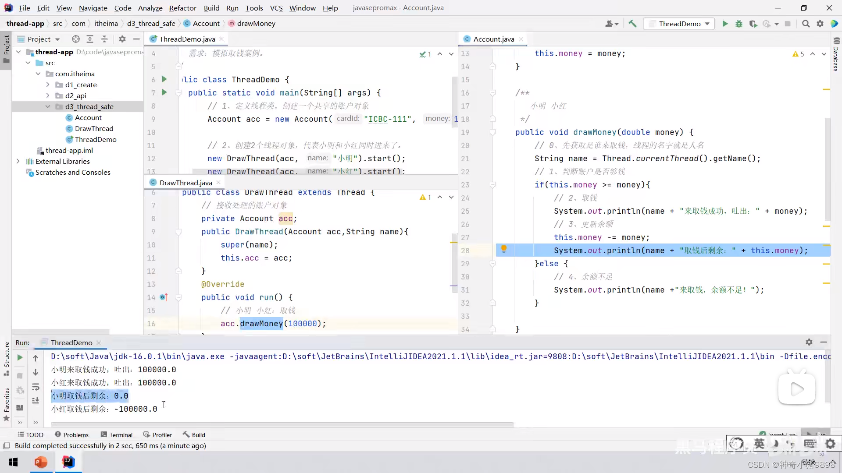
Task: Click the Debug bug icon in toolbar
Action: pyautogui.click(x=739, y=24)
